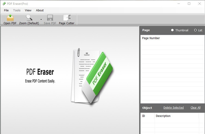Screen dimensions: 205x134
Task: Open the Tools menu
Action: click(x=17, y=10)
